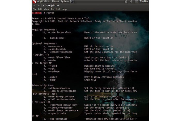The height and width of the screenshot is (121, 181).
Task: Click '--lock-delay=<seconds>' option text
Action: 62,91
